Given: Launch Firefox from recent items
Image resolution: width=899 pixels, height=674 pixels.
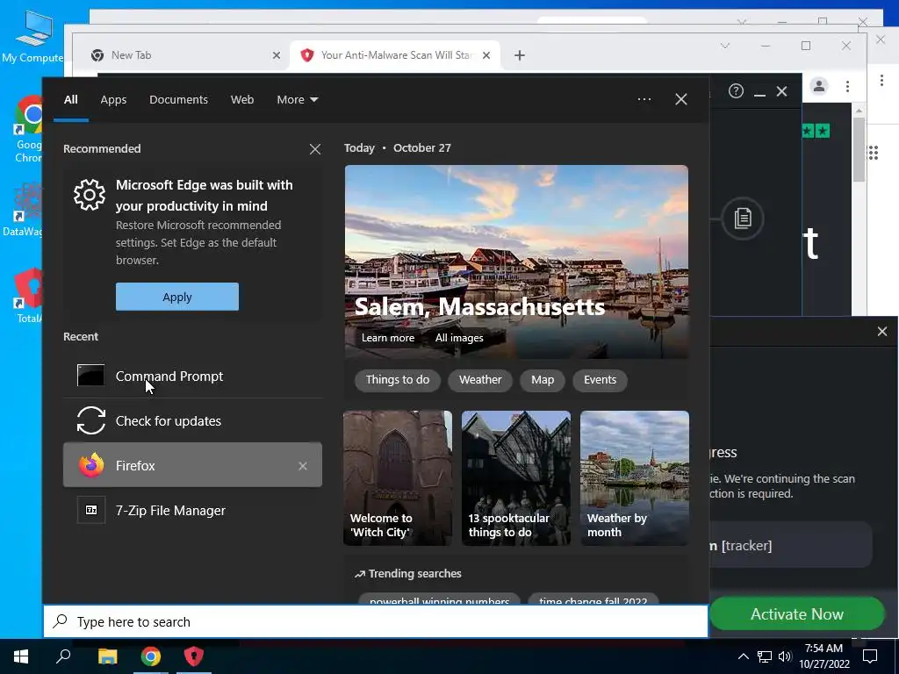Looking at the screenshot, I should pos(192,465).
